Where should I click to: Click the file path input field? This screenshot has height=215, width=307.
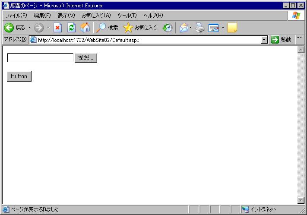40,58
